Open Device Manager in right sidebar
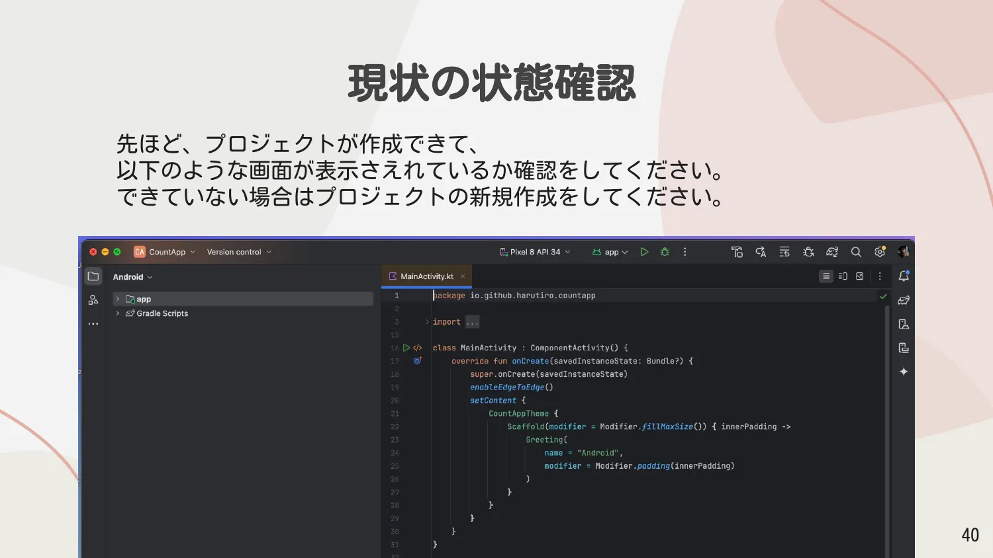993x558 pixels. 904,324
